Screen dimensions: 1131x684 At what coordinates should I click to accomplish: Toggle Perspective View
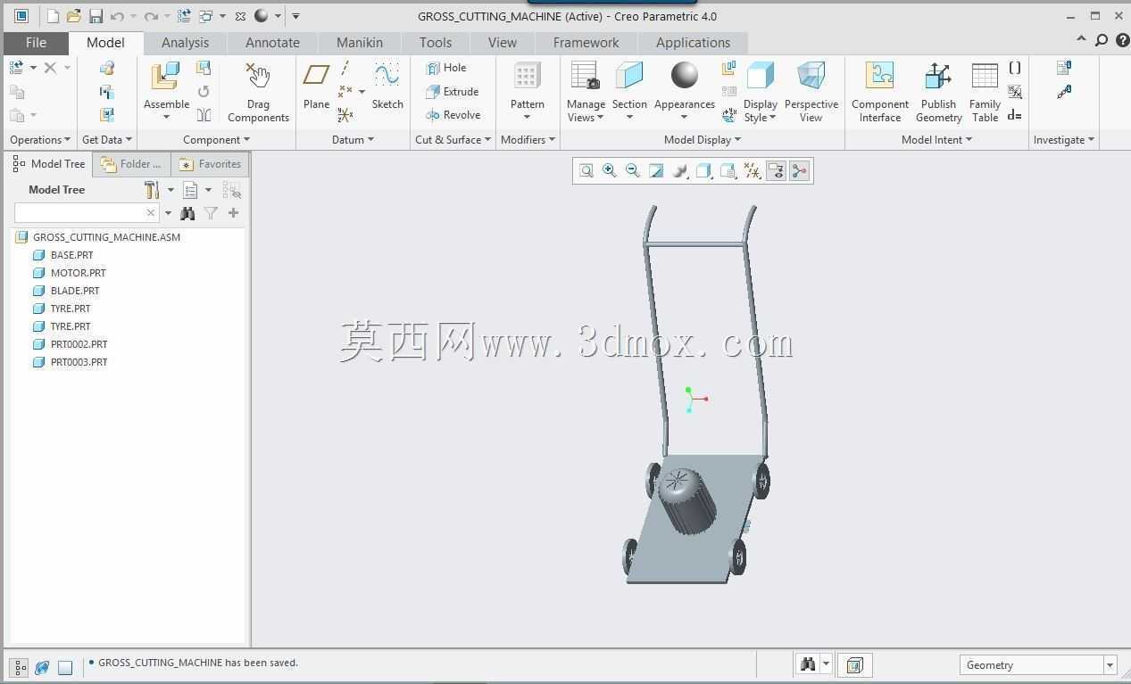811,92
